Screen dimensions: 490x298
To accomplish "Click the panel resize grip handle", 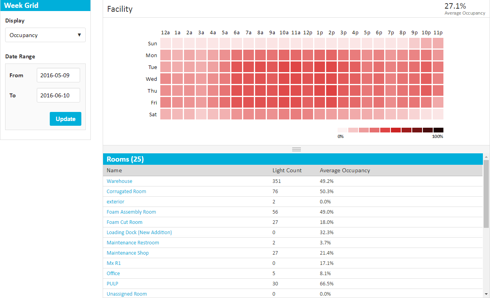I will click(296, 149).
